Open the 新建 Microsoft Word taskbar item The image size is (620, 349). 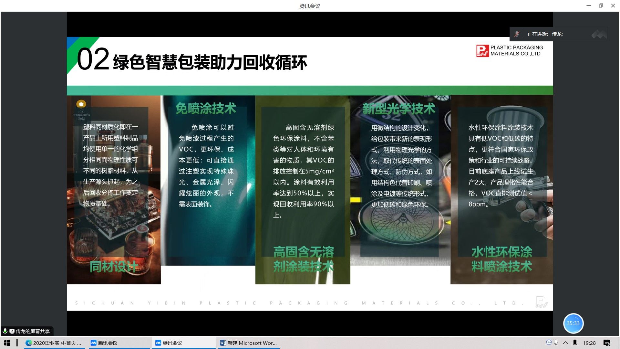coord(248,343)
